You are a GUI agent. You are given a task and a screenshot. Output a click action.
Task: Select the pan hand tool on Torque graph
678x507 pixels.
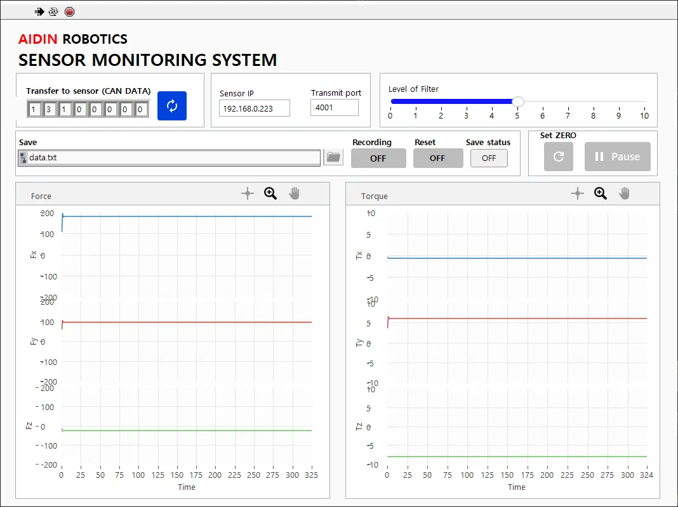pos(624,194)
